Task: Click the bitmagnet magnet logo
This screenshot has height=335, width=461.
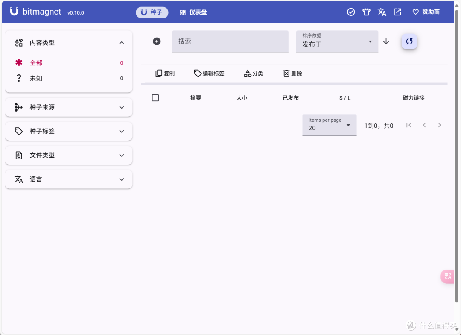Action: (x=14, y=12)
